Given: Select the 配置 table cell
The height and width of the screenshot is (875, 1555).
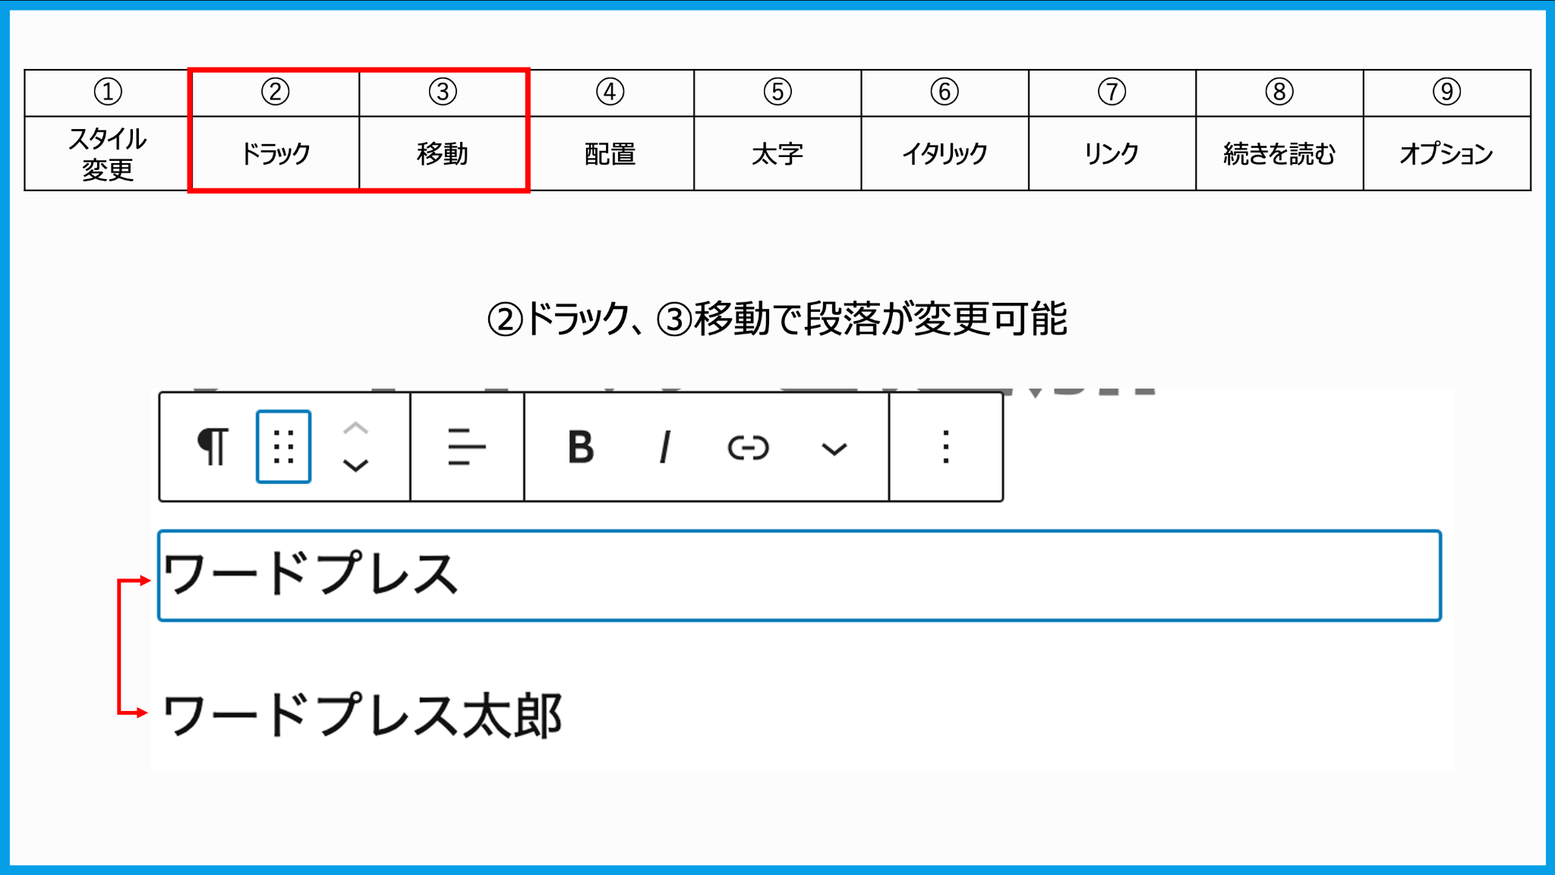Looking at the screenshot, I should (610, 153).
